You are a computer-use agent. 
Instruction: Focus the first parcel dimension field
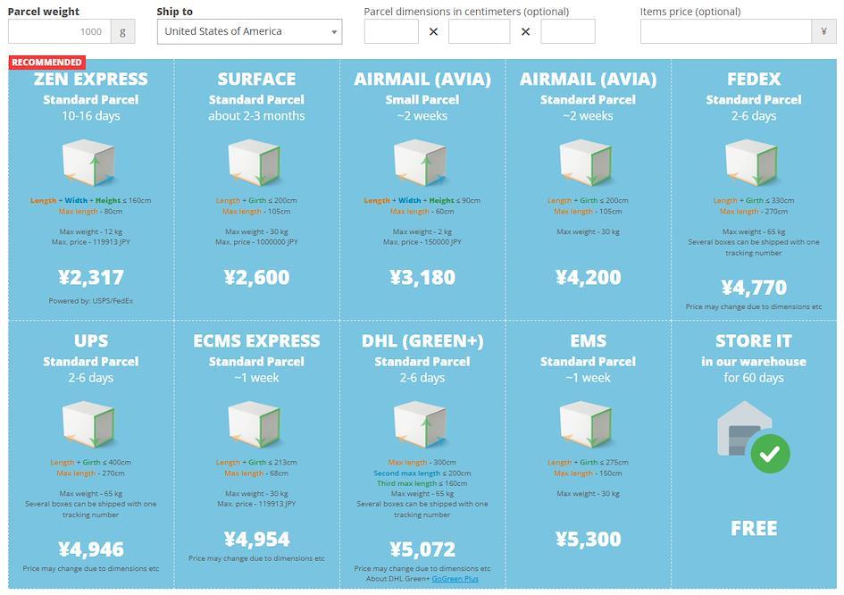point(391,31)
